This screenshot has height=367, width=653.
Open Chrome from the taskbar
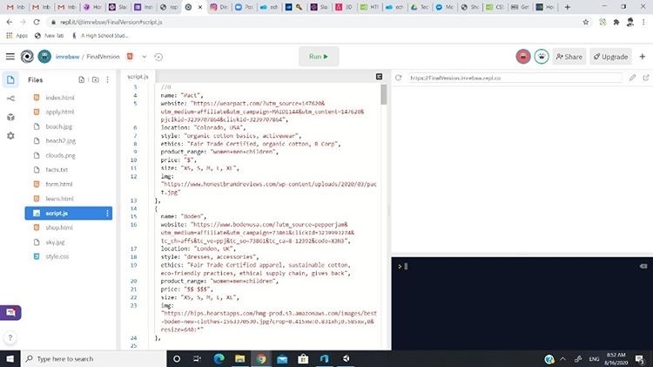[x=261, y=358]
